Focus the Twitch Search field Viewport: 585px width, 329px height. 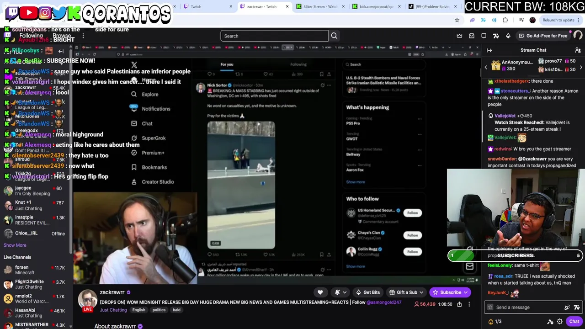click(x=274, y=36)
